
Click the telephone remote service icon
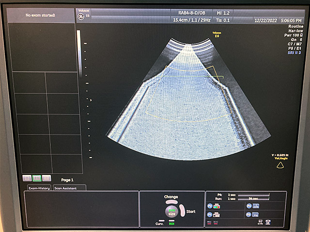[268, 222]
